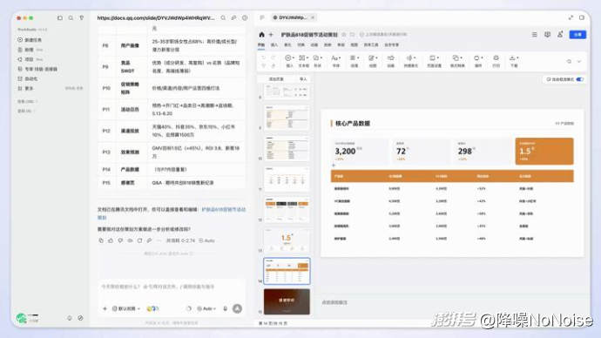601x338 pixels.
Task: Click the sidebar toggle icon left of the tab
Action: coord(262,17)
